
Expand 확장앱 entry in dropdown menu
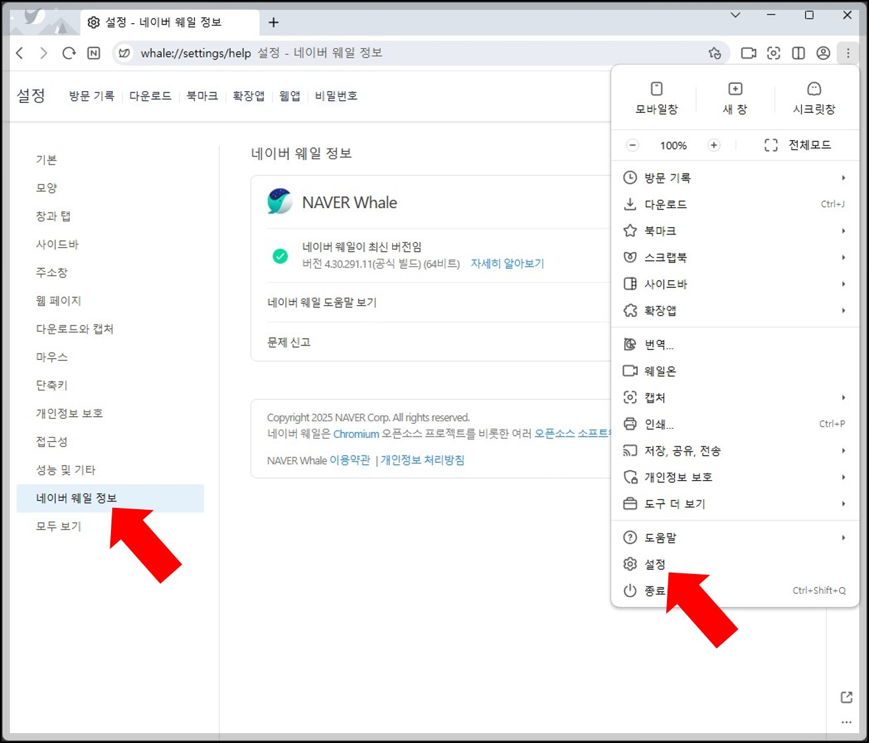point(735,310)
